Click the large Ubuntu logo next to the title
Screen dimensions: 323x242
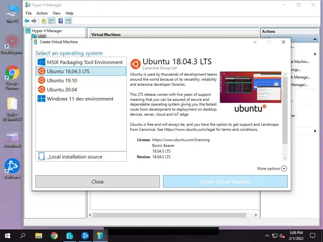136,64
